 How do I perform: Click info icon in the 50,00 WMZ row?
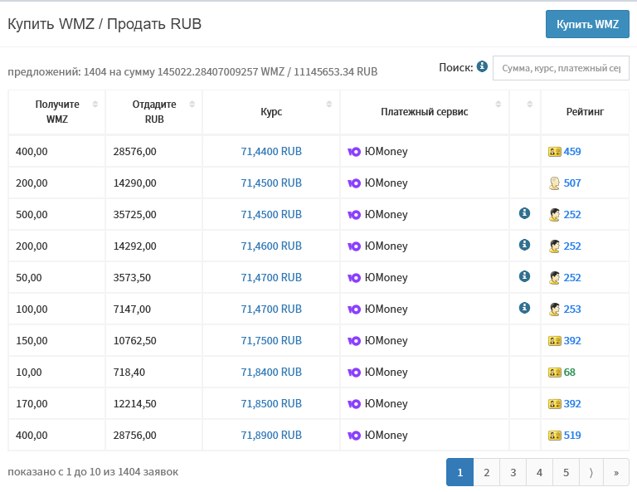tap(524, 276)
